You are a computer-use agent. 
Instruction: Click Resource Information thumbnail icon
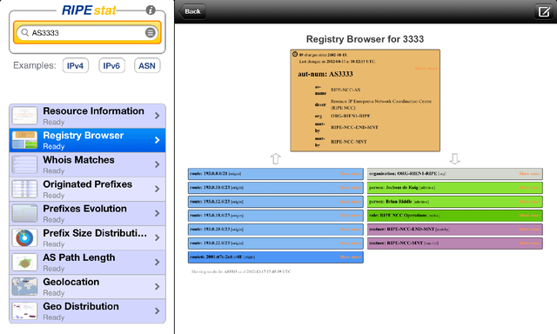click(24, 116)
